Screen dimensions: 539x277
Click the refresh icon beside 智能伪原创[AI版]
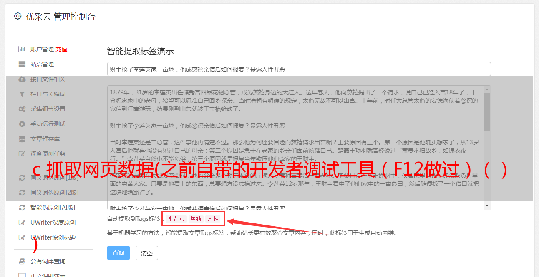pos(22,208)
